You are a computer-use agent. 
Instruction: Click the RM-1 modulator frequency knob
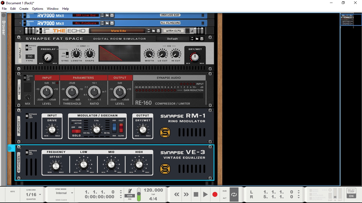[x=97, y=130]
